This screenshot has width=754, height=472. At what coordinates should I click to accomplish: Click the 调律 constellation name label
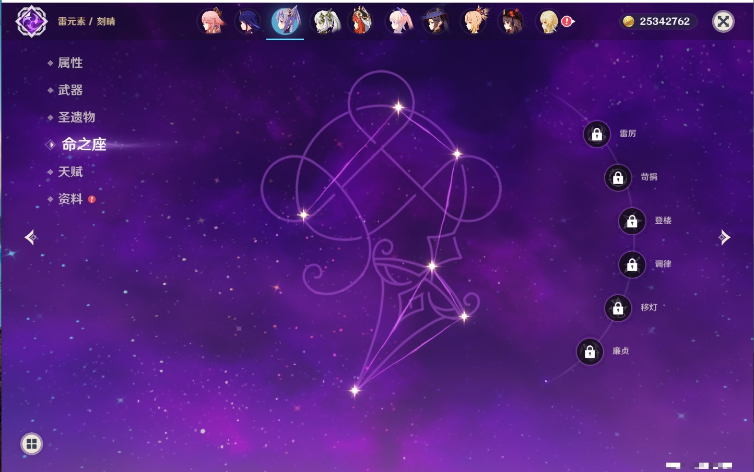[x=663, y=264]
